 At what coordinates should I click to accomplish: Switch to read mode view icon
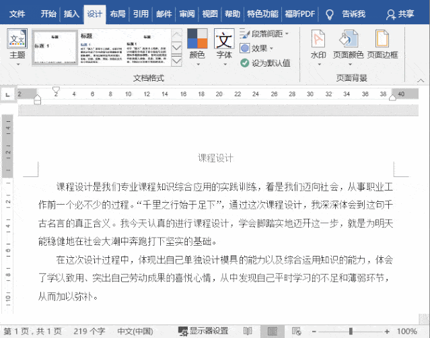(248, 331)
